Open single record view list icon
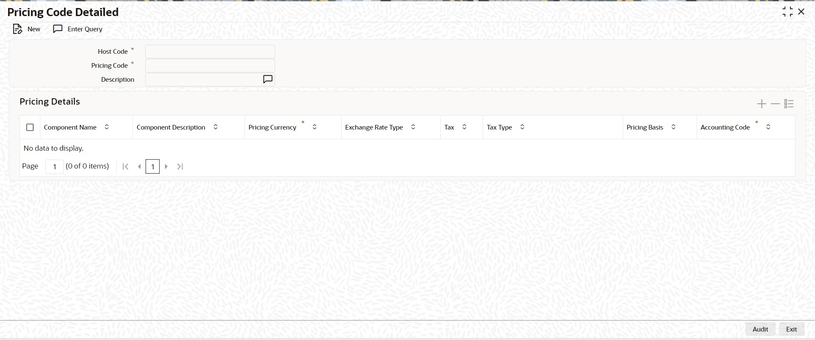The height and width of the screenshot is (340, 815). 789,104
